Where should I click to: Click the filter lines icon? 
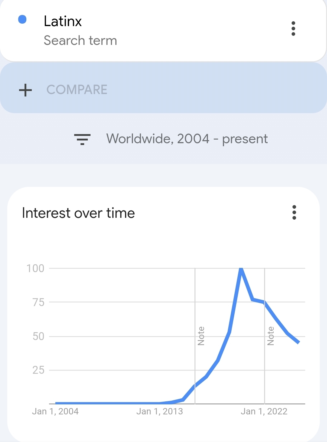pyautogui.click(x=82, y=139)
